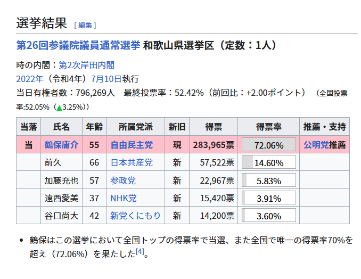Open the 公明党 link in 推薦・支持 column
The width and height of the screenshot is (361, 279).
point(316,145)
